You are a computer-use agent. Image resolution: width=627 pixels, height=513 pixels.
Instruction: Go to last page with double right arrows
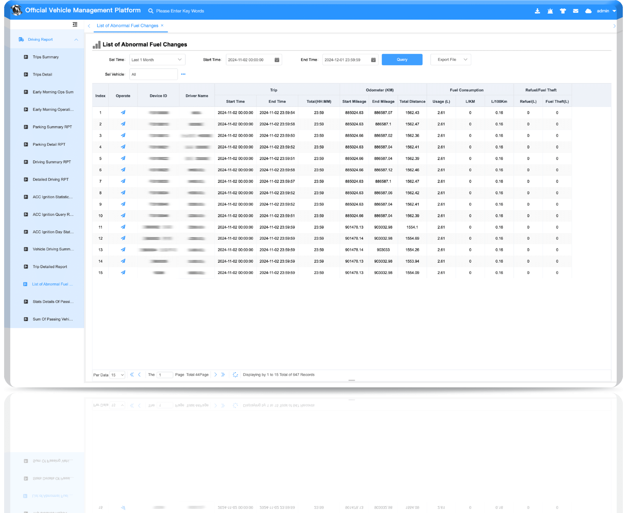point(223,375)
